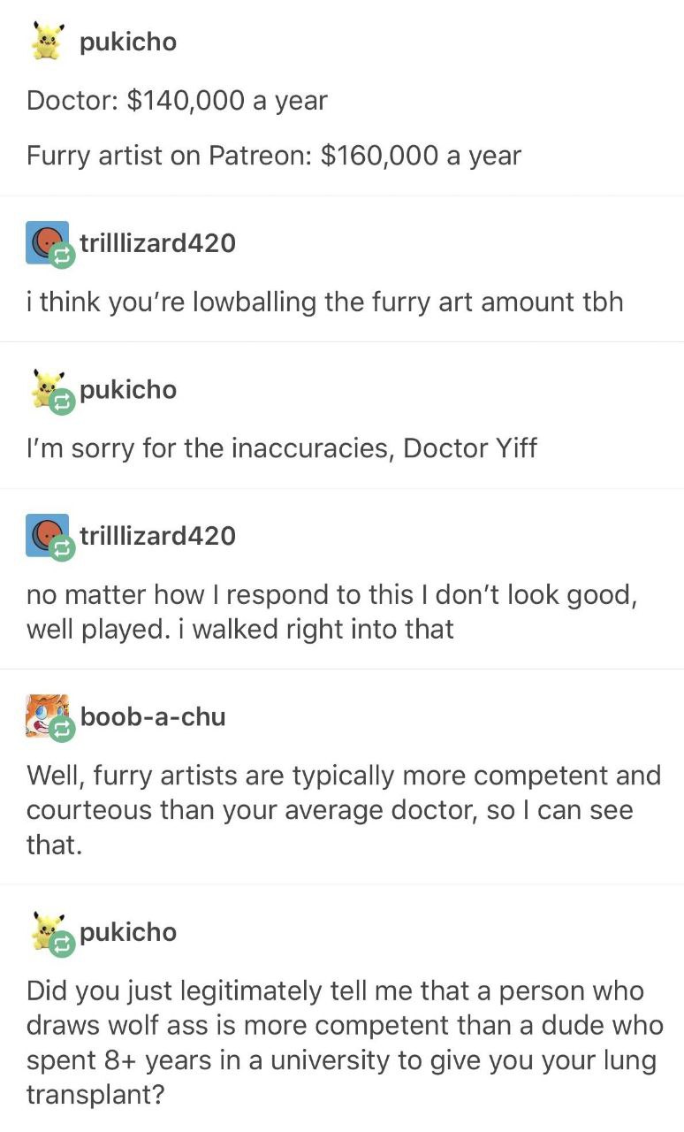Screen dimensions: 684x1132
Task: Tap pukicho's avatar beside the Doctor Yiff reply
Action: point(47,388)
